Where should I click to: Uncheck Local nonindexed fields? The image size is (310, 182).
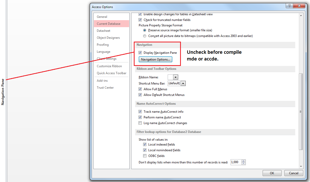tap(145, 150)
